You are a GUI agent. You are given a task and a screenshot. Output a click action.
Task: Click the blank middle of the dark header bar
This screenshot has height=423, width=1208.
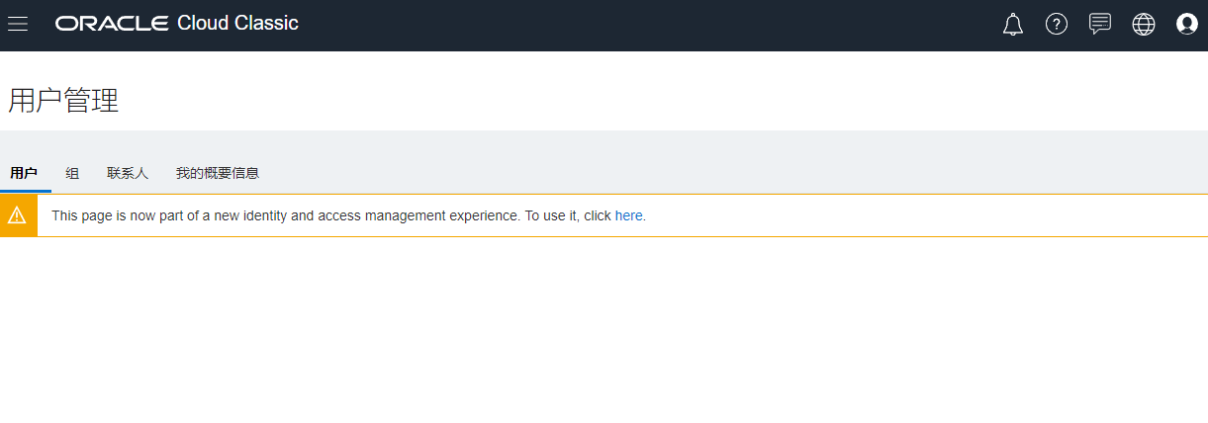pyautogui.click(x=643, y=25)
